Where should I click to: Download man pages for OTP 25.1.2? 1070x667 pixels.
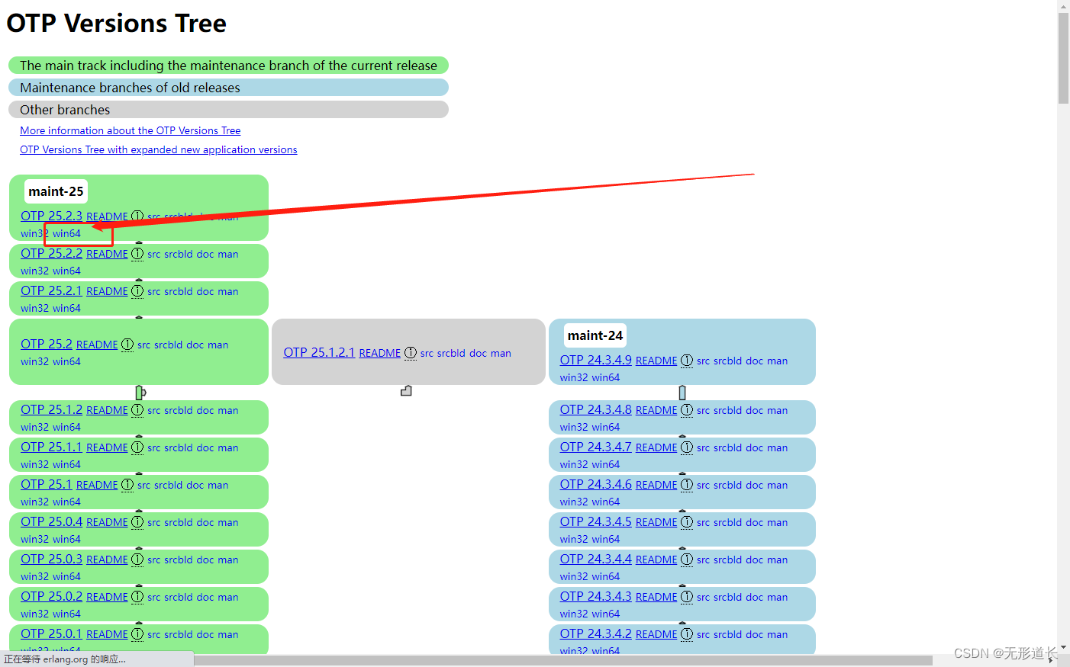pyautogui.click(x=228, y=411)
